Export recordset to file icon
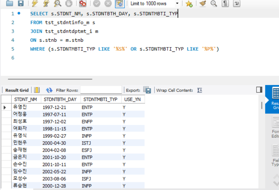Screen dimensions: 279x190 point(147,90)
